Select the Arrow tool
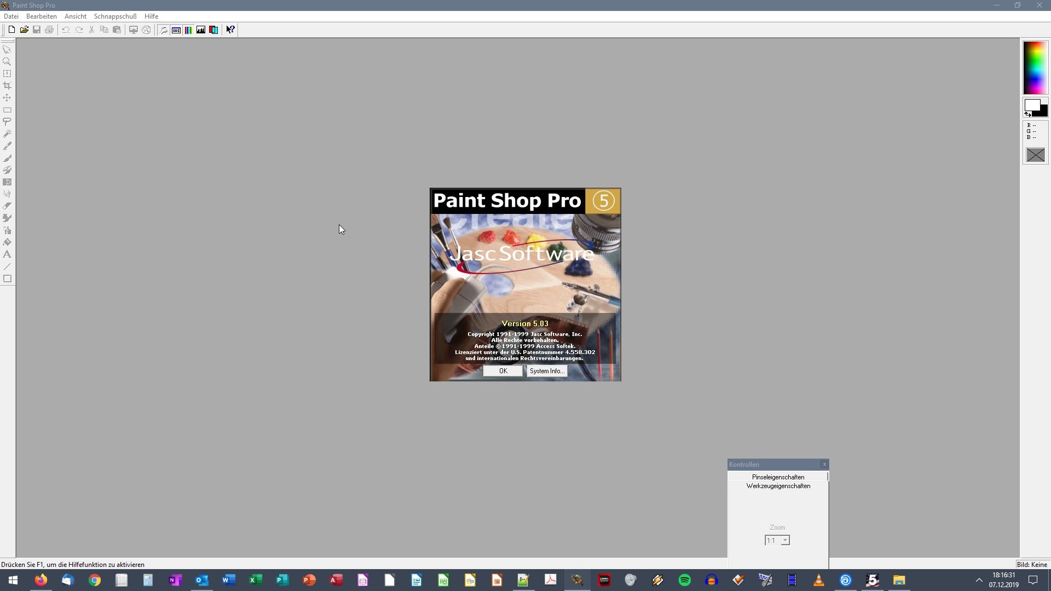This screenshot has height=591, width=1051. [7, 49]
